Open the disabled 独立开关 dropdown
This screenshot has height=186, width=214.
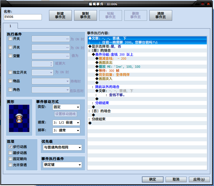tap(42, 72)
